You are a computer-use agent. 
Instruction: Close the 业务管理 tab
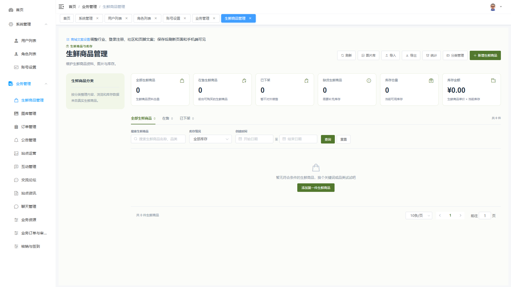point(214,18)
